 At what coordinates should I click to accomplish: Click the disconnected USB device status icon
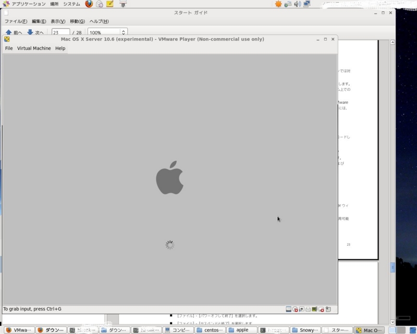pyautogui.click(x=321, y=309)
